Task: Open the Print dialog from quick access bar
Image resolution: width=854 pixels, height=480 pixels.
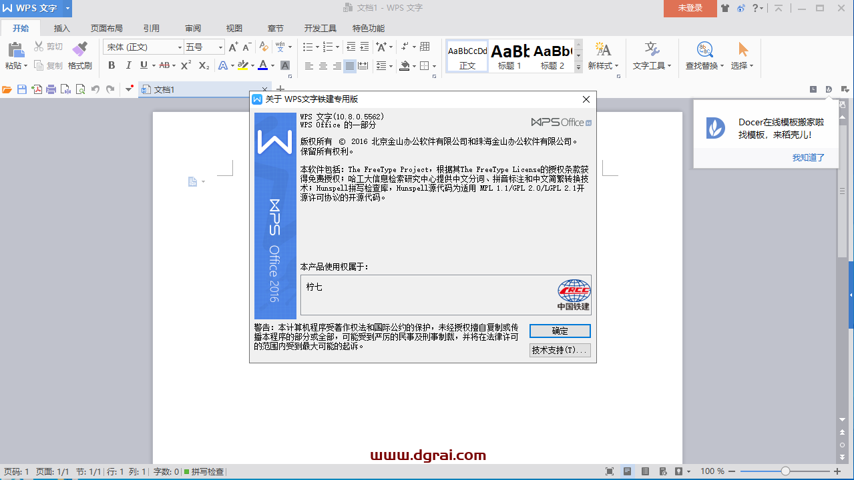Action: [x=50, y=89]
